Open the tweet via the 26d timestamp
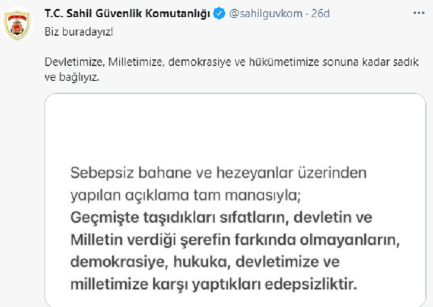This screenshot has width=433, height=307. point(320,14)
